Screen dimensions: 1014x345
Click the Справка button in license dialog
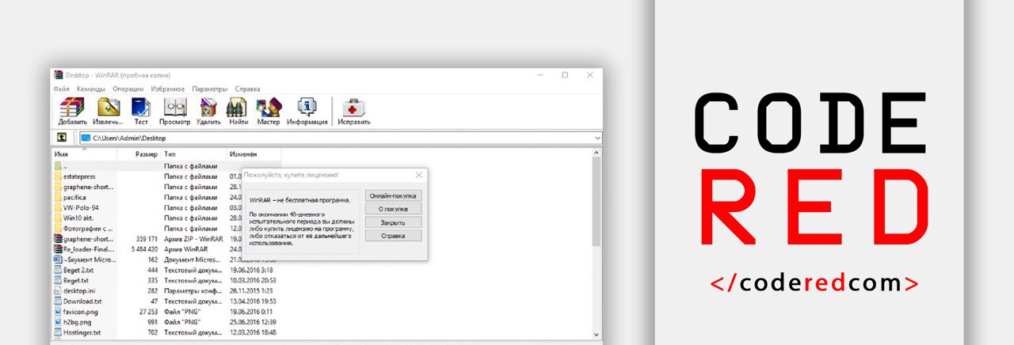[394, 236]
